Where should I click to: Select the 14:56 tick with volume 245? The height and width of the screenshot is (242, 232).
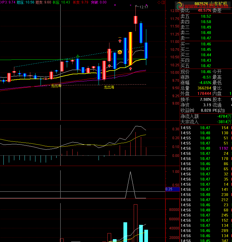tap(206, 215)
